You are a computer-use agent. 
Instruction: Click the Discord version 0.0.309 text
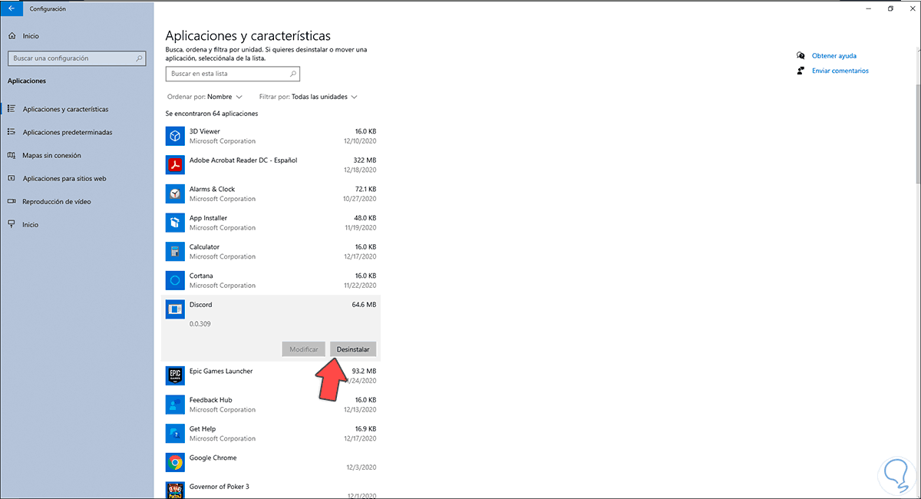point(200,324)
